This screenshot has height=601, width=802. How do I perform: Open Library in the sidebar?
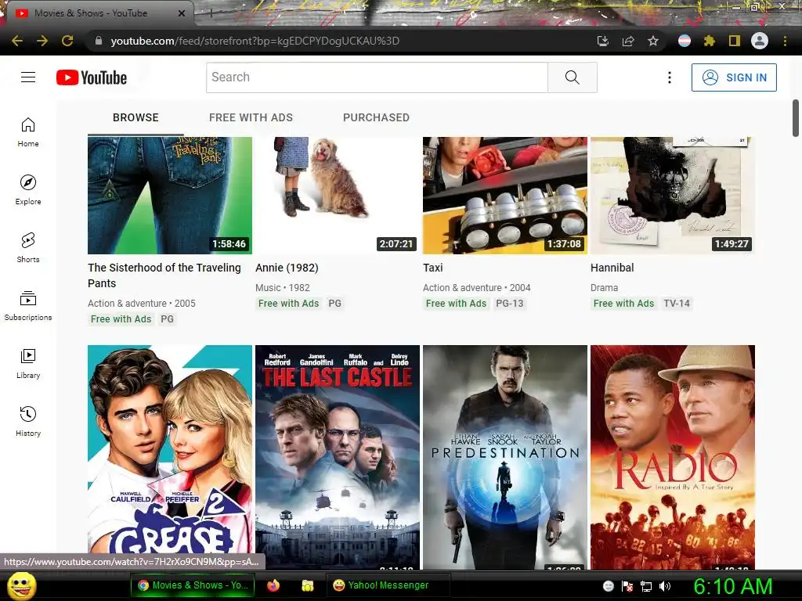point(28,363)
